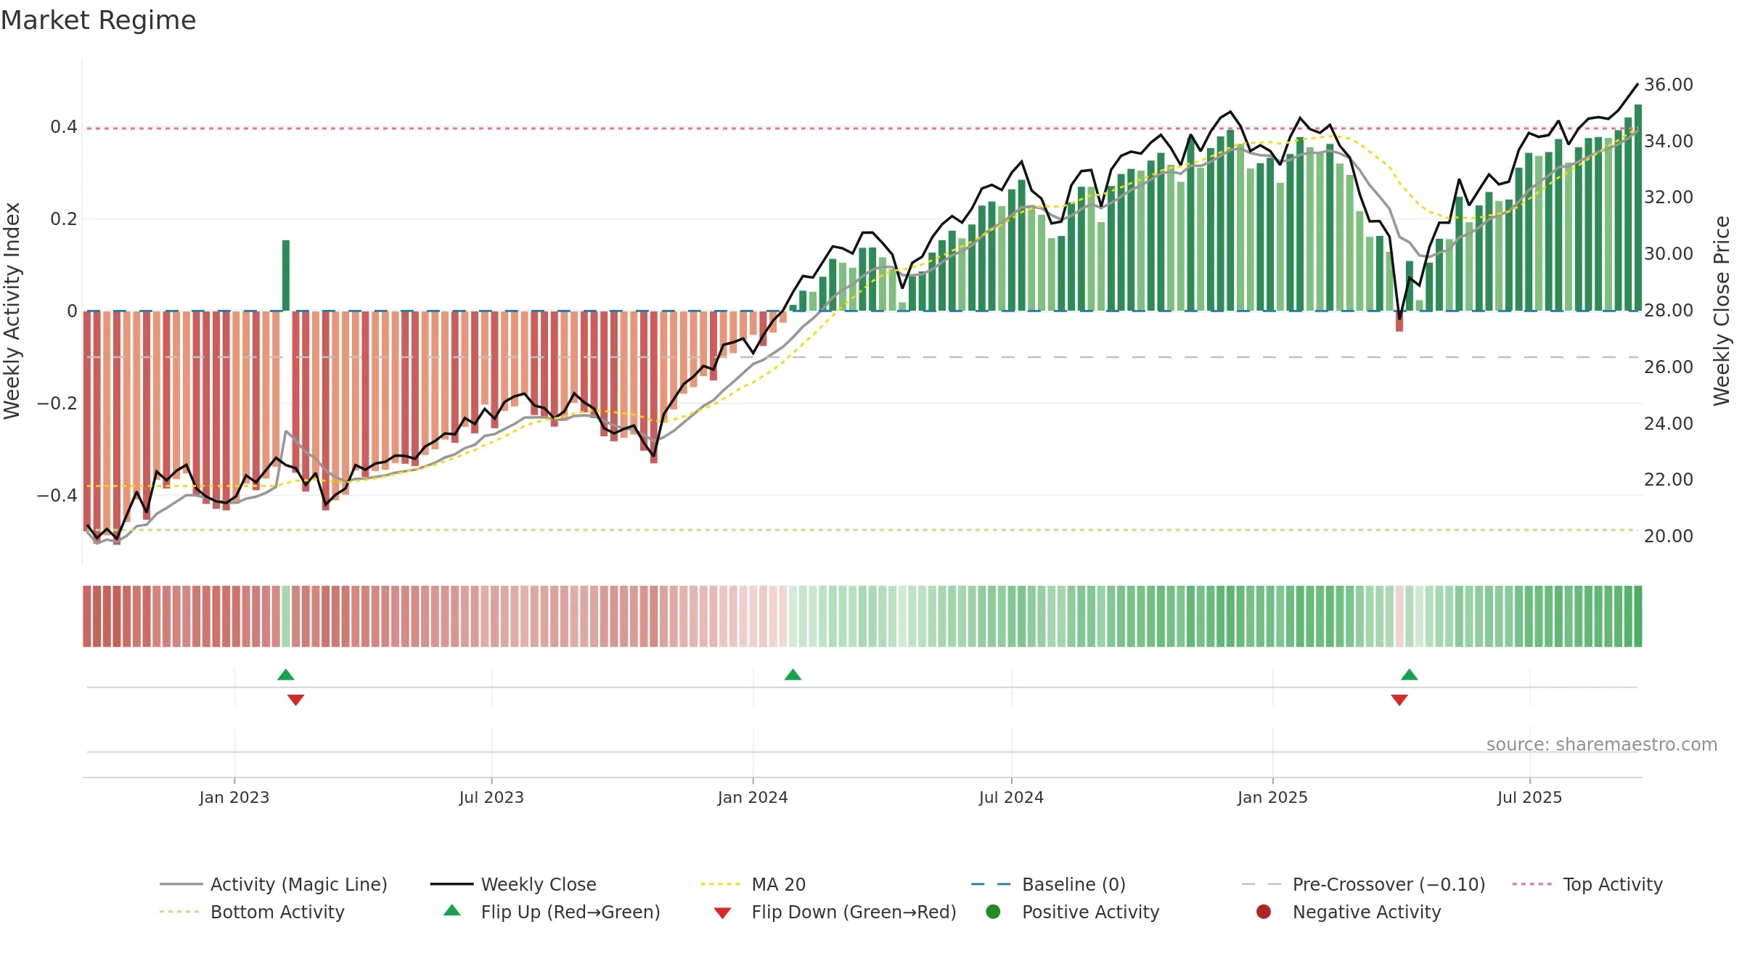Click the red flip-down marker near April 2025
Screen dimensions: 1742x980
click(x=1399, y=700)
